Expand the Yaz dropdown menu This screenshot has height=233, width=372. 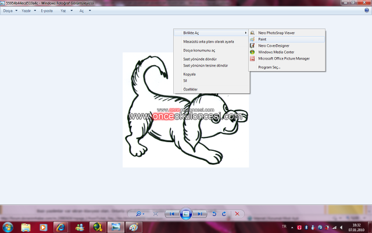point(65,10)
